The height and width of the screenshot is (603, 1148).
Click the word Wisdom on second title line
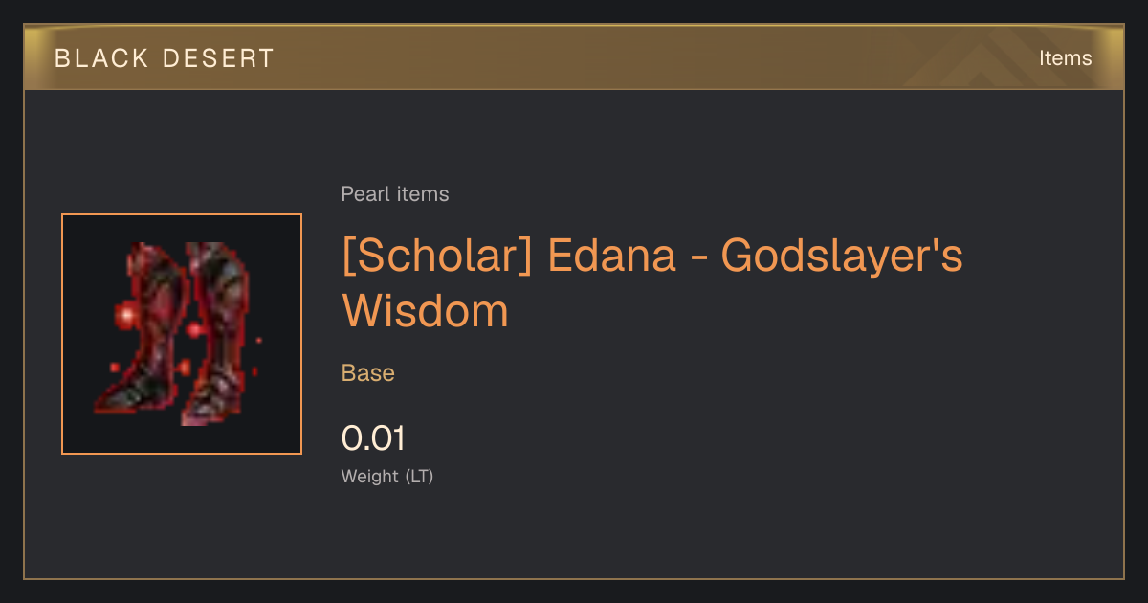click(x=426, y=311)
